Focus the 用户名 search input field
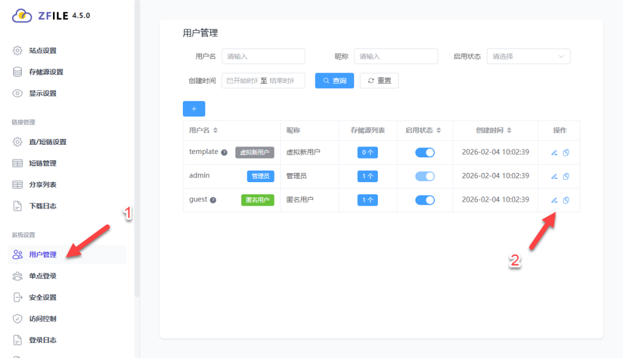This screenshot has height=358, width=623. [263, 56]
